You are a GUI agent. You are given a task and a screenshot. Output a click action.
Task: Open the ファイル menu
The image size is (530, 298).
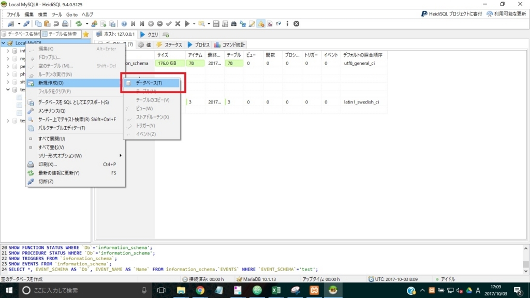pyautogui.click(x=13, y=14)
